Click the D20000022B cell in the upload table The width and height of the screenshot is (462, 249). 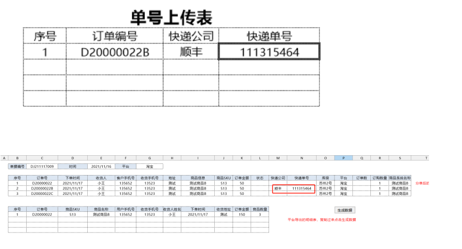click(114, 52)
